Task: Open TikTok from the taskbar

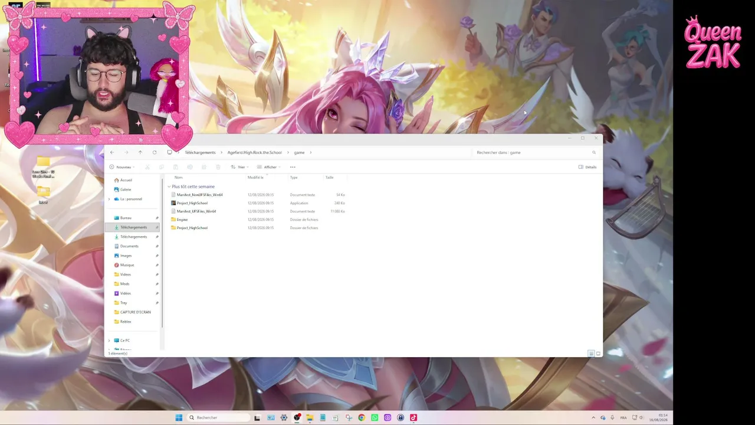Action: (413, 418)
